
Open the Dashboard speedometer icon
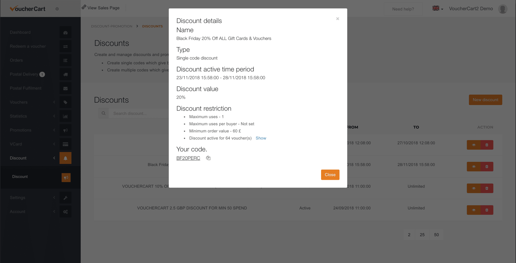coord(65,32)
